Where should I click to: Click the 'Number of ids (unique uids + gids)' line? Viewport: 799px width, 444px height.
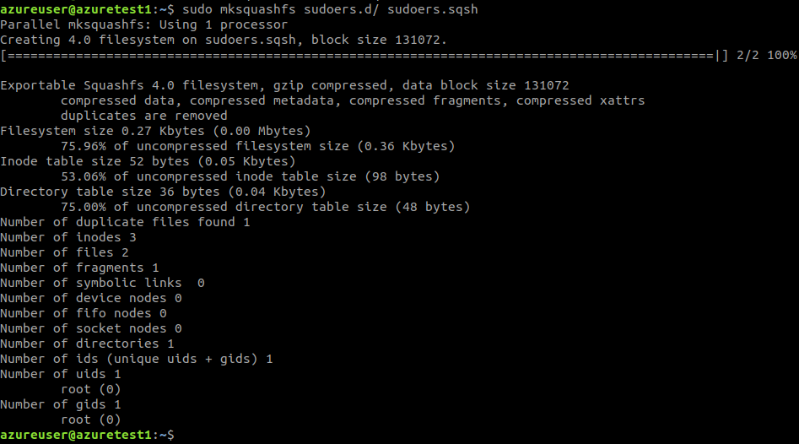click(137, 359)
